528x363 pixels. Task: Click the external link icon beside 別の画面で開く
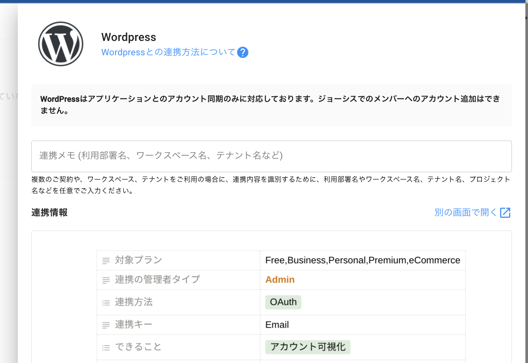pyautogui.click(x=505, y=213)
